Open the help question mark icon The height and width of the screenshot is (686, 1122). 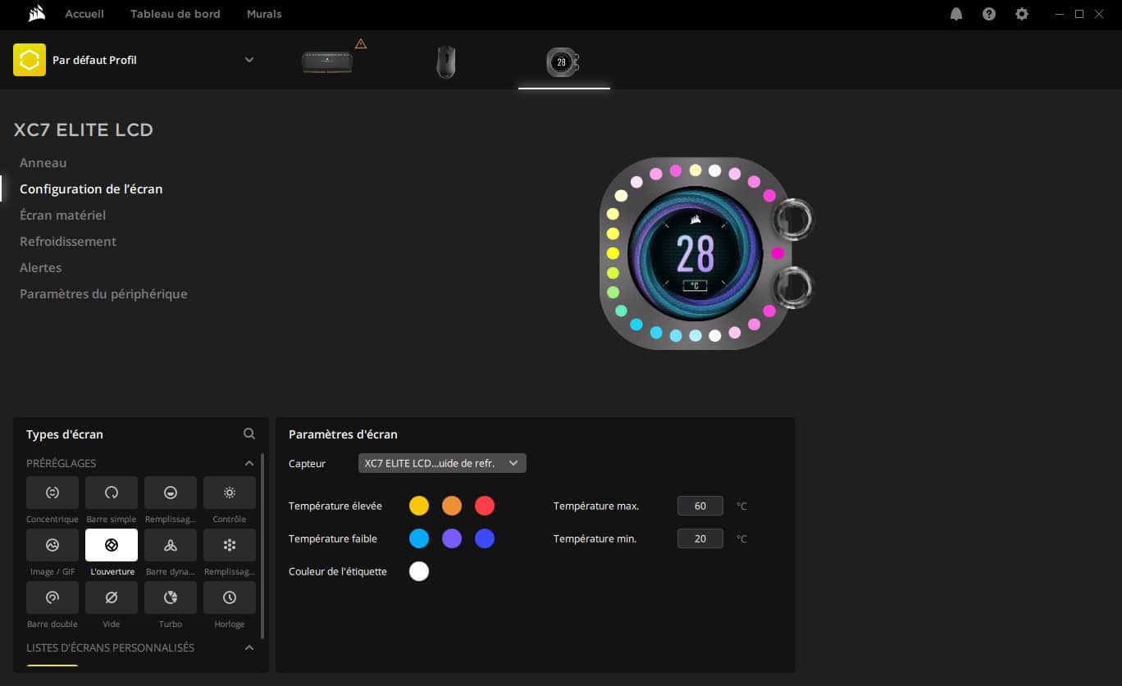pyautogui.click(x=989, y=14)
